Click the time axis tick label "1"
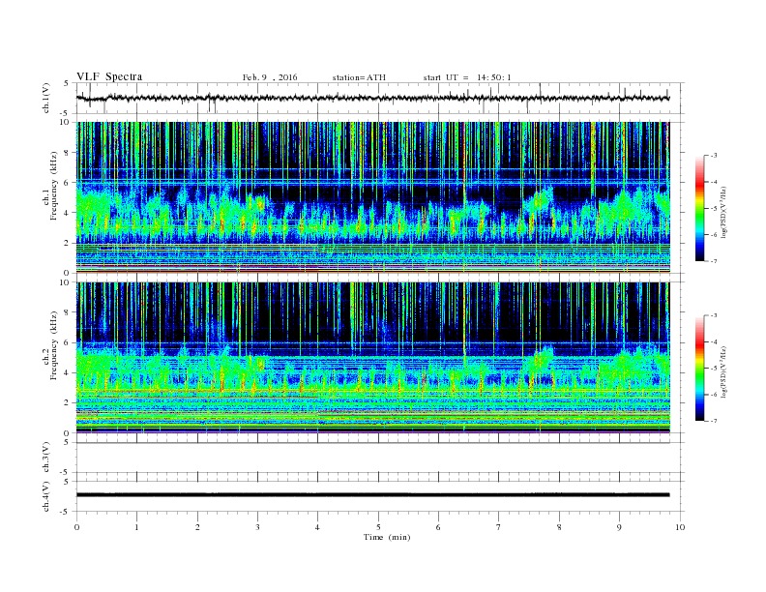The width and height of the screenshot is (766, 592). (136, 527)
